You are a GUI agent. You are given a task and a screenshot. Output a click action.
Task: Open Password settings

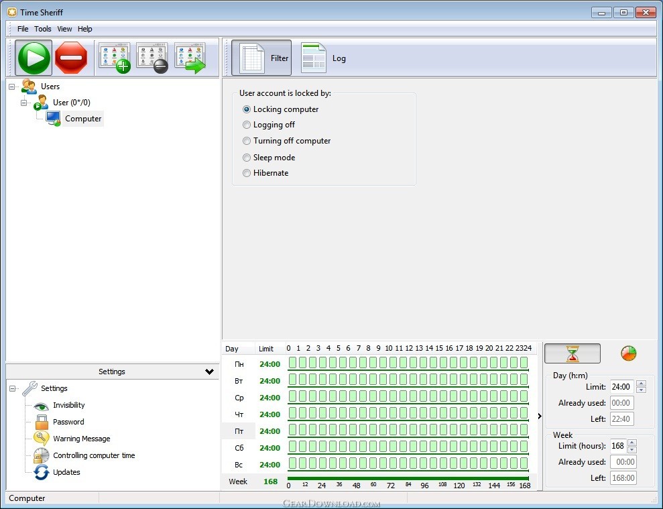(x=68, y=422)
